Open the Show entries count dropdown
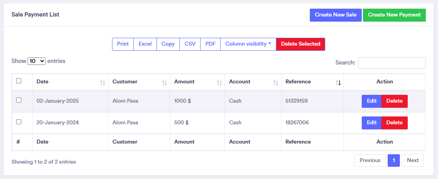Viewport: 438px width, 179px height. [37, 61]
